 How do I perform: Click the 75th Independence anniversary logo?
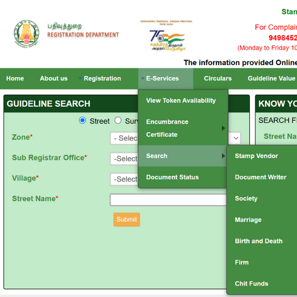(166, 36)
